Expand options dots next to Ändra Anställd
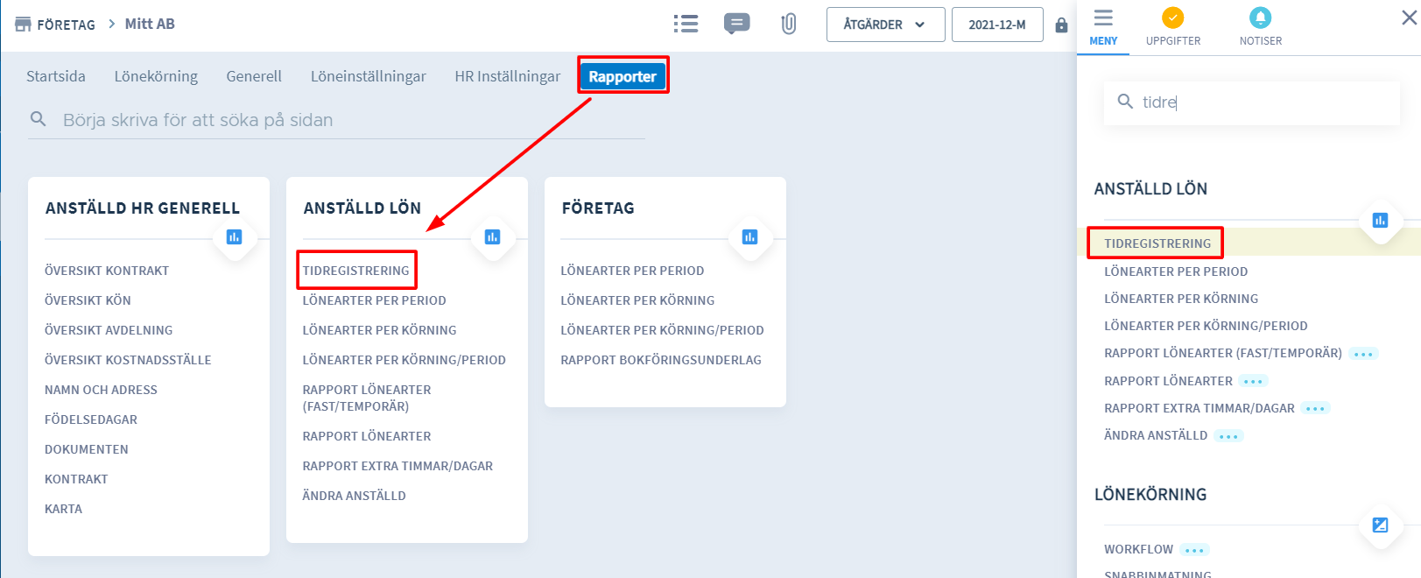 [1228, 436]
